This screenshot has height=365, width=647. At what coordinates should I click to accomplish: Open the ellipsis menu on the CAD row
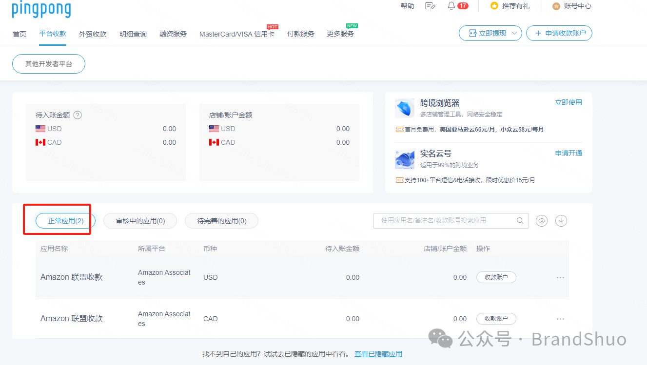click(560, 318)
